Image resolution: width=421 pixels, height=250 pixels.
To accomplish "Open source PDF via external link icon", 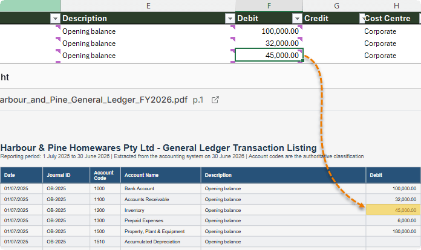I will click(x=215, y=100).
